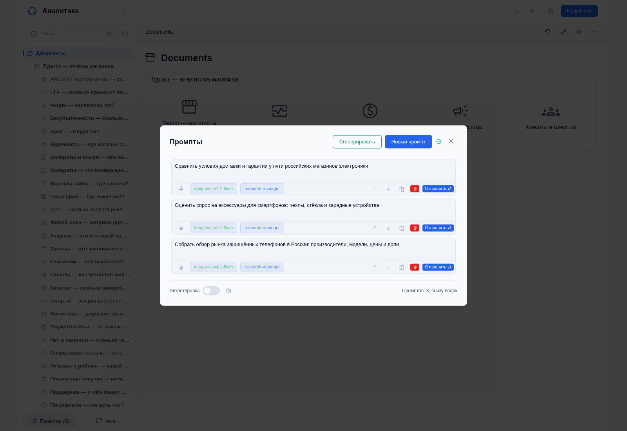Edit the delivery comparison prompt text
The height and width of the screenshot is (431, 627).
tap(313, 171)
